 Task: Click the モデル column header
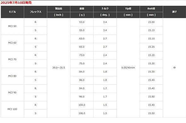click(12, 12)
